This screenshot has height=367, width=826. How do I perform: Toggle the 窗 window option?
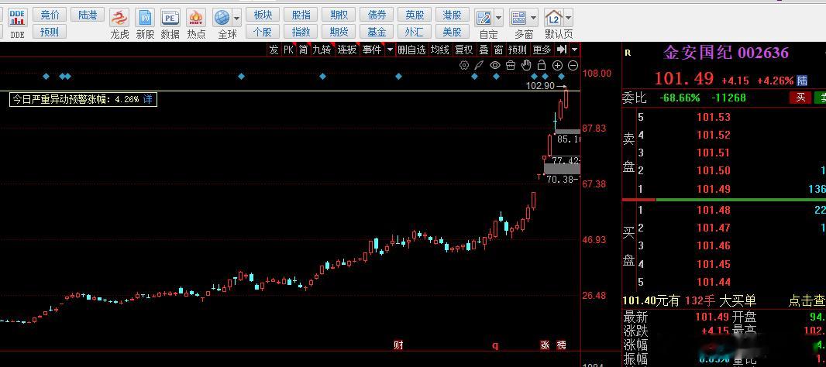pos(498,50)
